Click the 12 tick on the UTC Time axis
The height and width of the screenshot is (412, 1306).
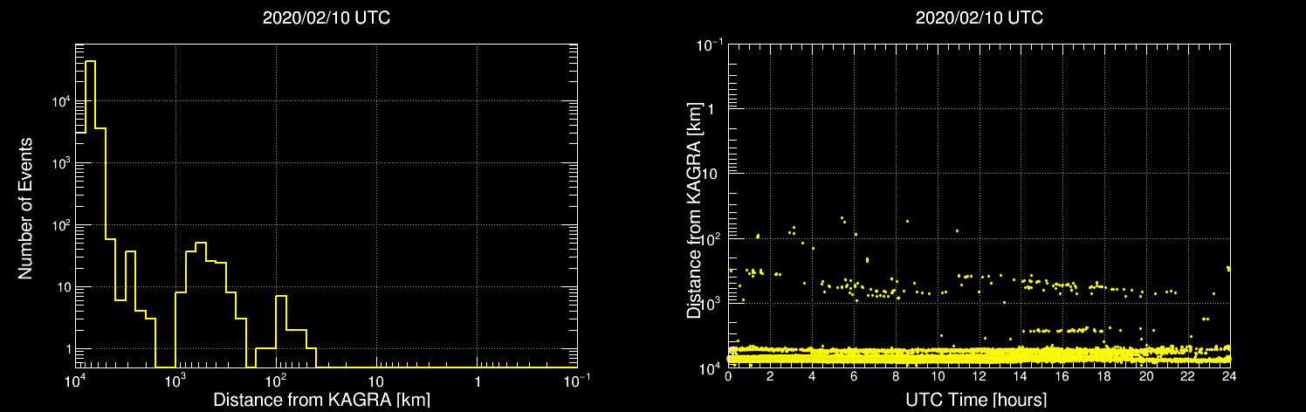coord(979,376)
